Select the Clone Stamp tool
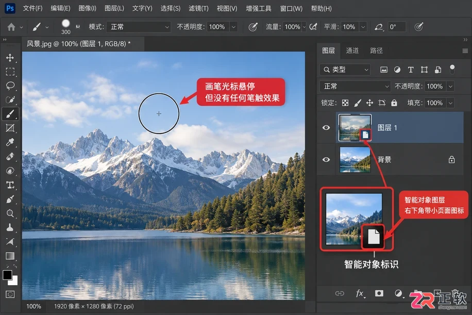472x315 pixels. coord(10,227)
